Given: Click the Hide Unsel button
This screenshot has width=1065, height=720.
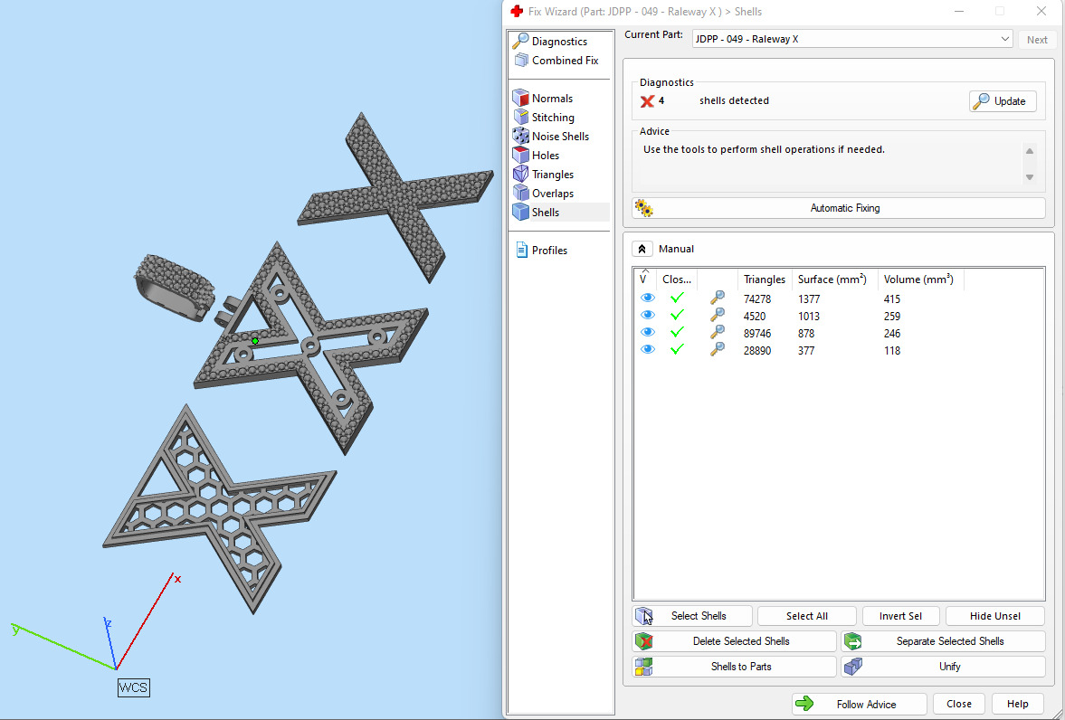Looking at the screenshot, I should tap(995, 616).
